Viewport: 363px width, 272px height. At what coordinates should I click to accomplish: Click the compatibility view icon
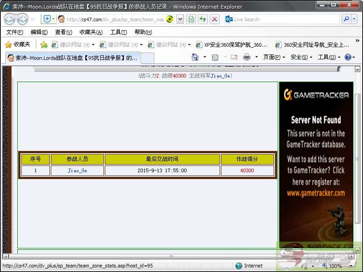tap(191, 19)
